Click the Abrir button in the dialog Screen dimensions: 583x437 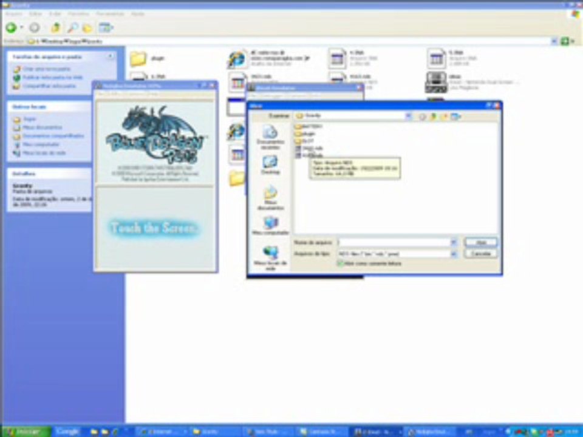tap(481, 242)
